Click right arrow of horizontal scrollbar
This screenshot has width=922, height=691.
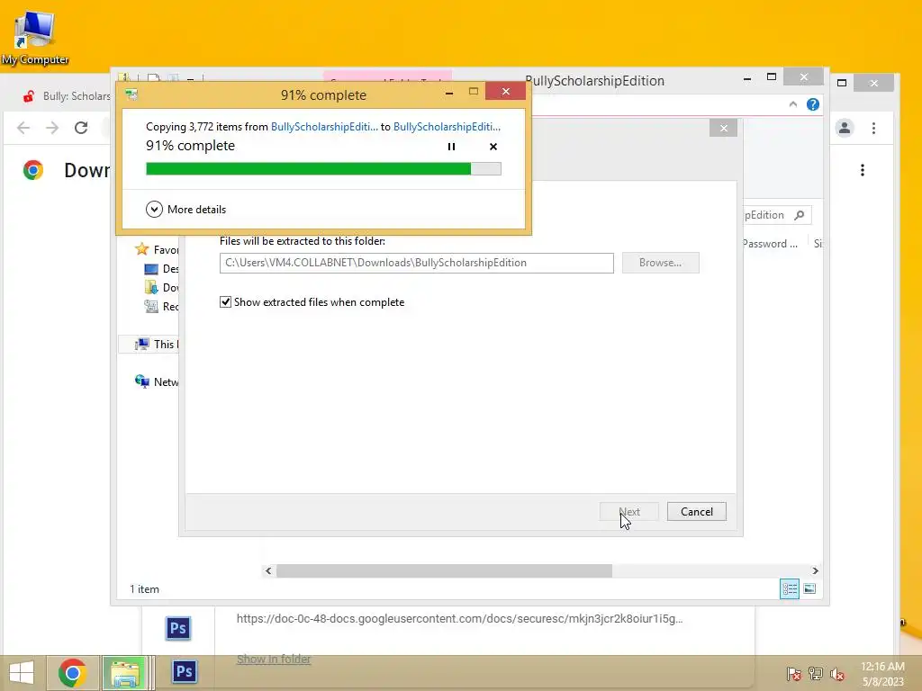815,570
